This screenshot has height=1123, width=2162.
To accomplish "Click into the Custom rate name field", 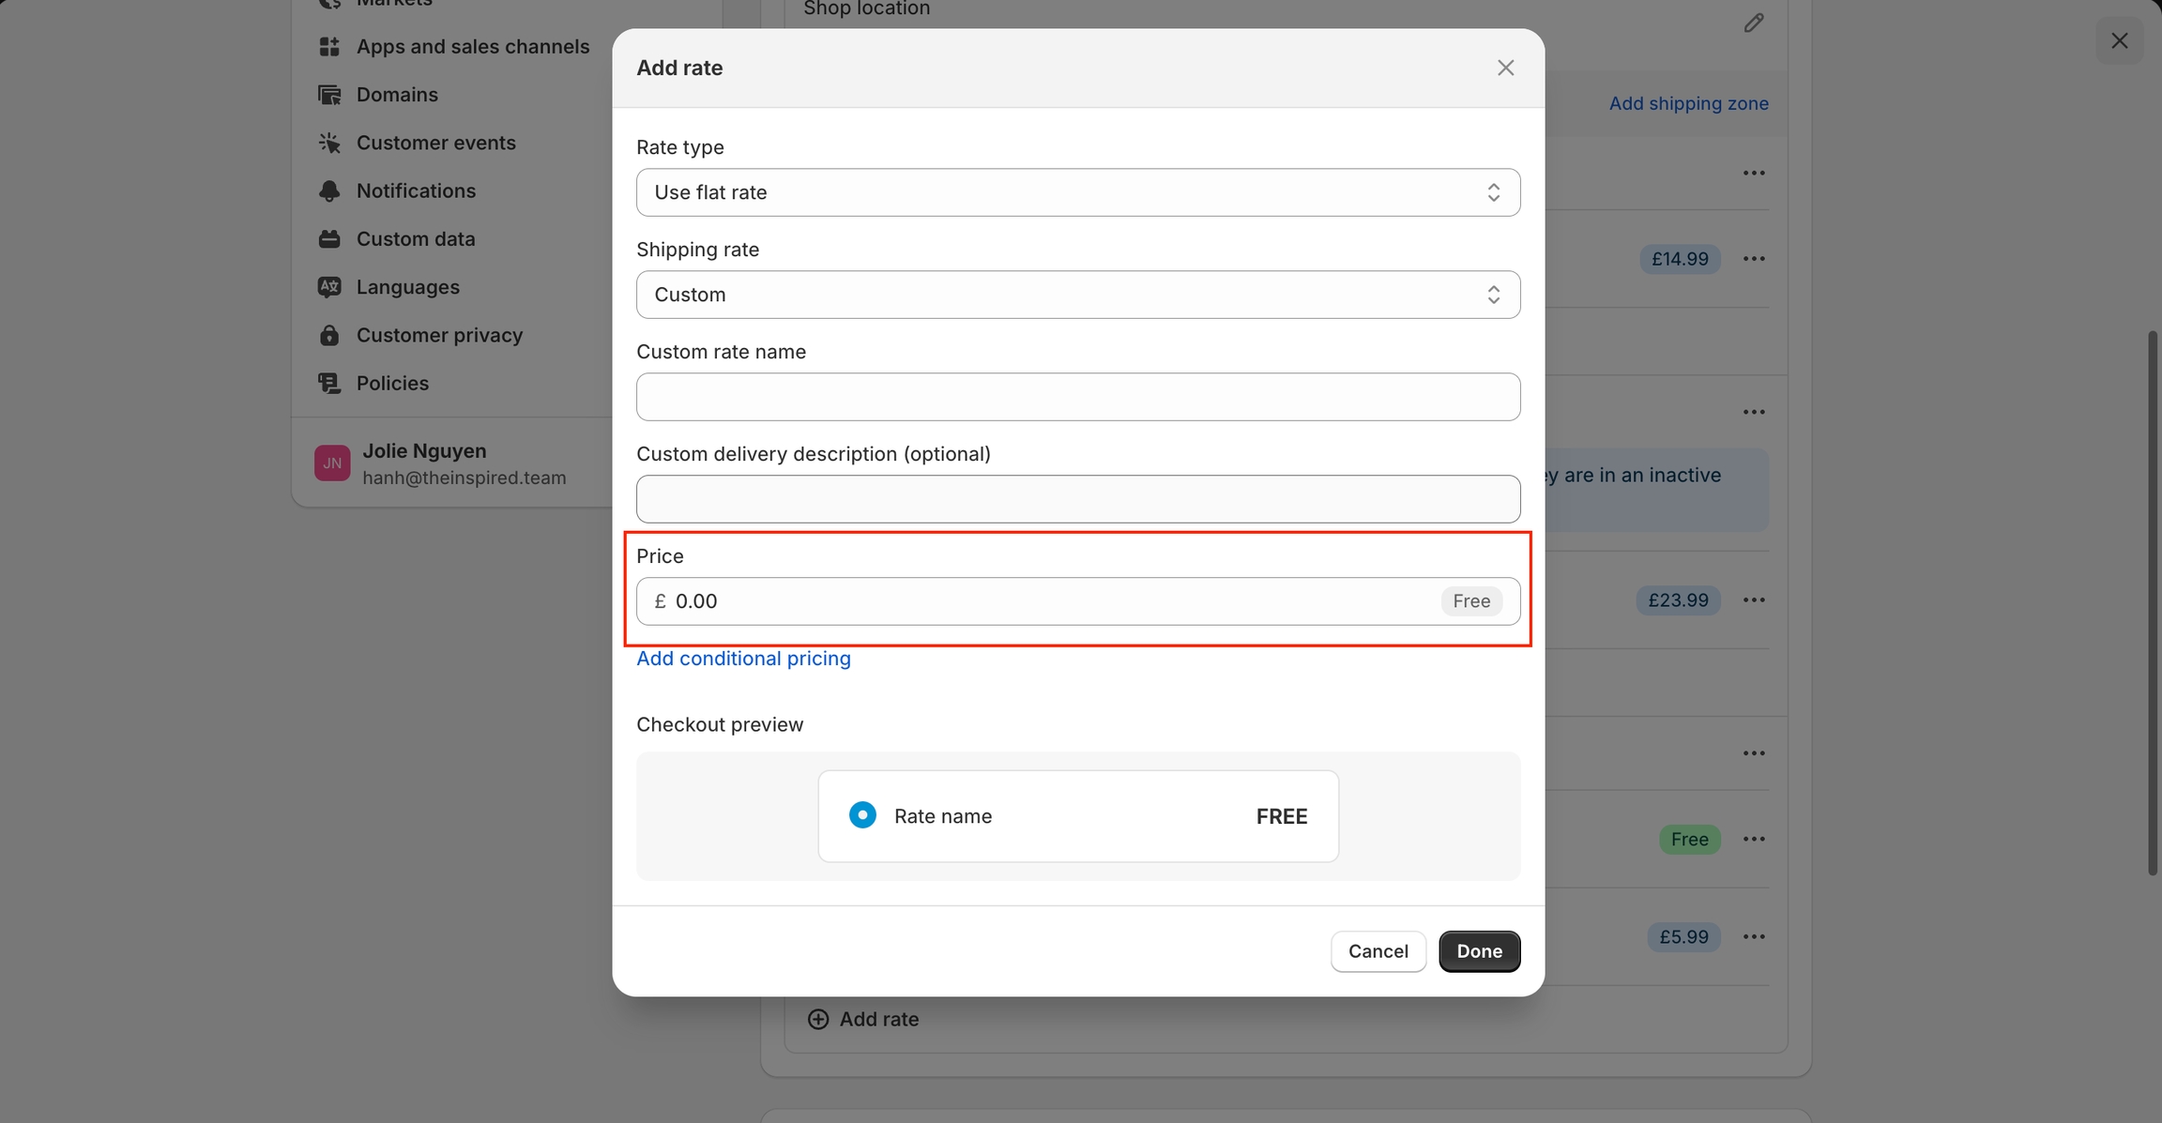I will (x=1077, y=397).
